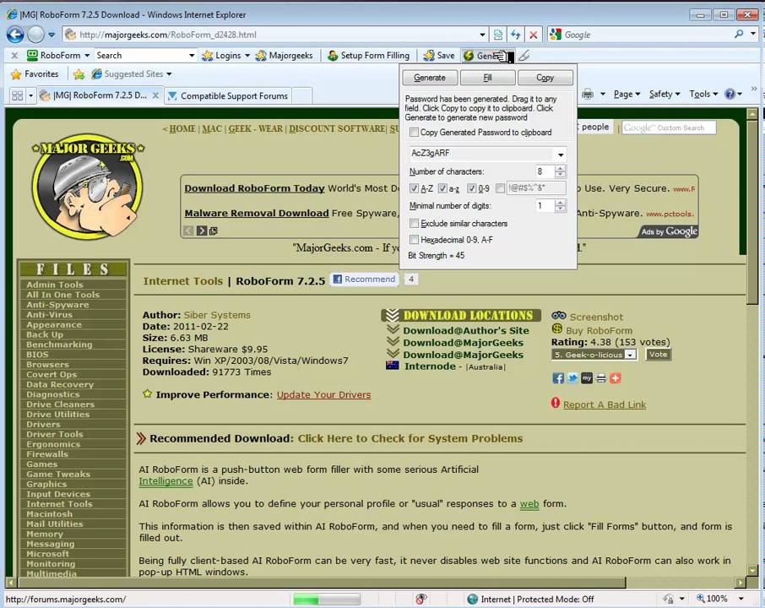Open Download@Author's Site link
Viewport: 765px width, 608px height.
(466, 331)
